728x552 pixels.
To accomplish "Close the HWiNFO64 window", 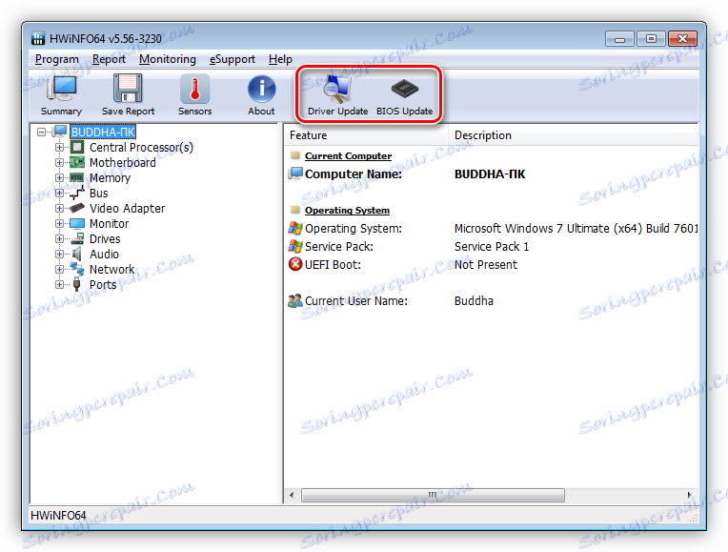I will tap(682, 39).
